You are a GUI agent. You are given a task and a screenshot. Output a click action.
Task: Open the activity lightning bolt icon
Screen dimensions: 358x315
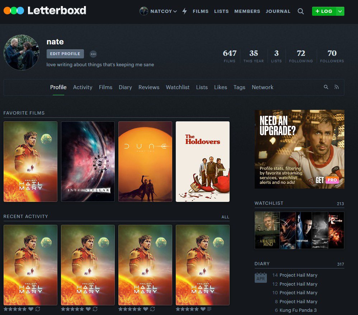click(184, 11)
